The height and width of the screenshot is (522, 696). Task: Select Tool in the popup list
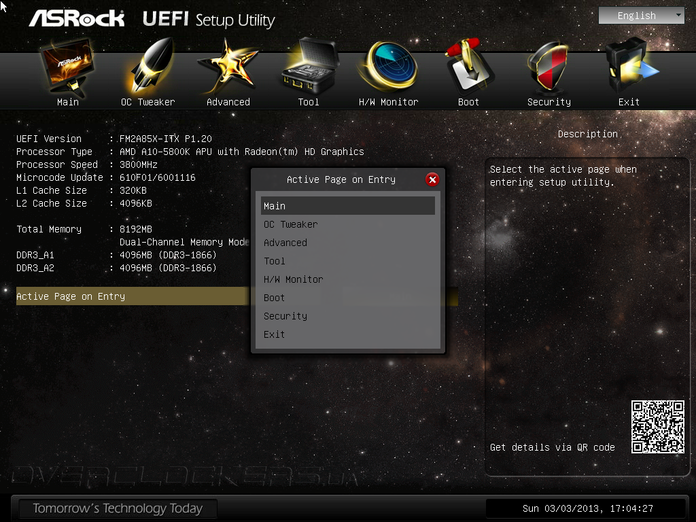click(x=348, y=261)
